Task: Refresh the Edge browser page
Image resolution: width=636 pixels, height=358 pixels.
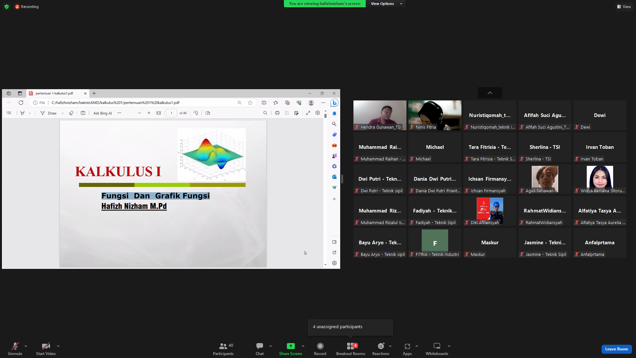Action: click(x=21, y=103)
